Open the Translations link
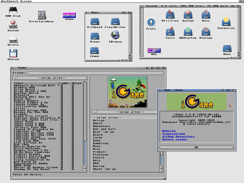 click(x=174, y=134)
